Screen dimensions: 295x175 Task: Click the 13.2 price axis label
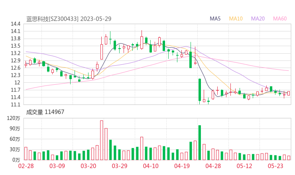point(16,53)
